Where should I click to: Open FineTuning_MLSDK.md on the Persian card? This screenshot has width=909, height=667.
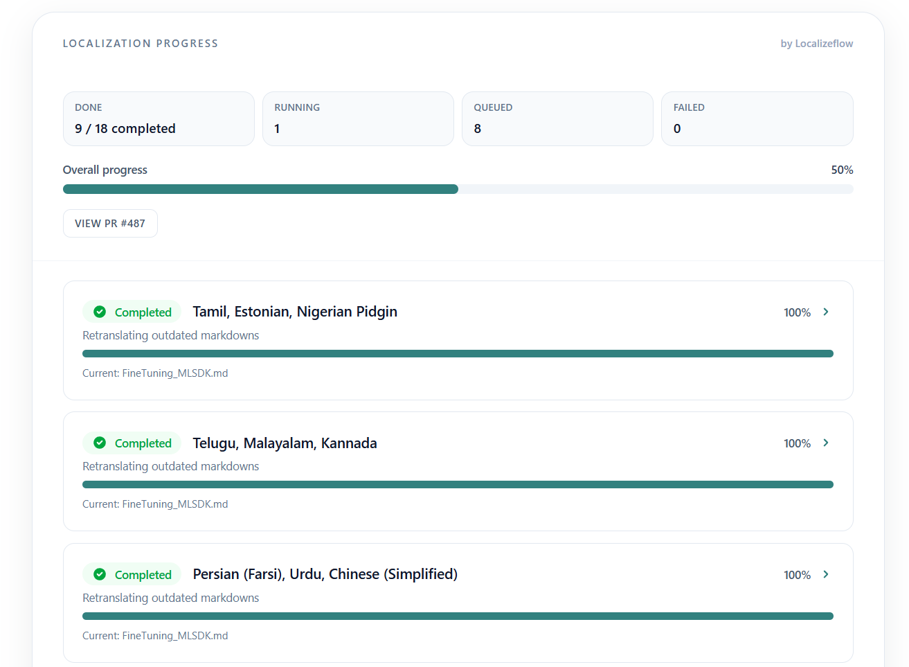175,635
